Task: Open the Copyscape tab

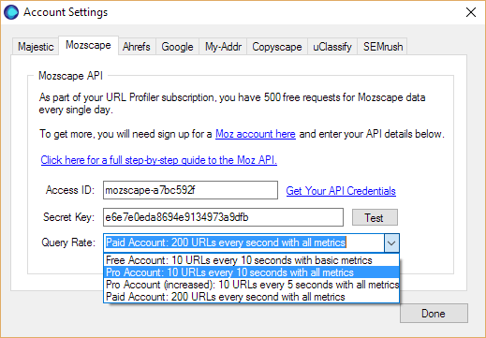Action: (277, 47)
